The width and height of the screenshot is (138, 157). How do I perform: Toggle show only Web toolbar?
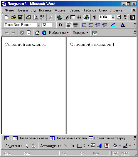95,33
